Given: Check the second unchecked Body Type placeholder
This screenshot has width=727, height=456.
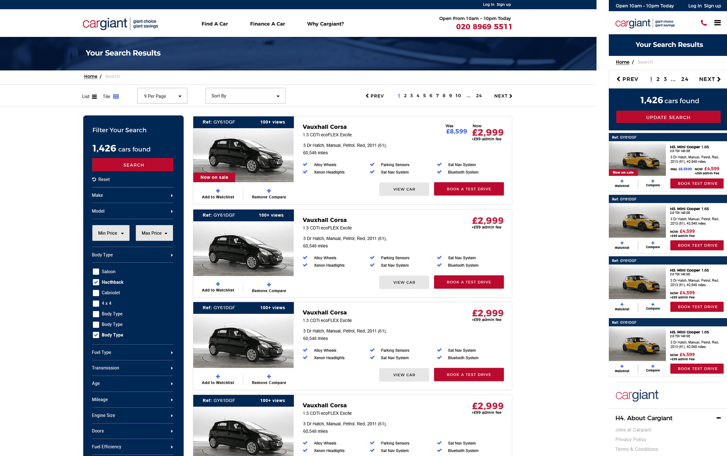Looking at the screenshot, I should [96, 324].
